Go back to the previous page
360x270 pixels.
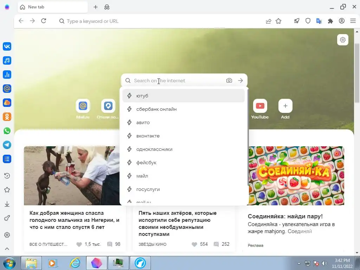click(21, 21)
